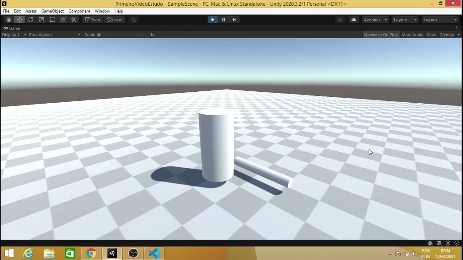The image size is (463, 260).
Task: Pause the game
Action: (x=224, y=20)
